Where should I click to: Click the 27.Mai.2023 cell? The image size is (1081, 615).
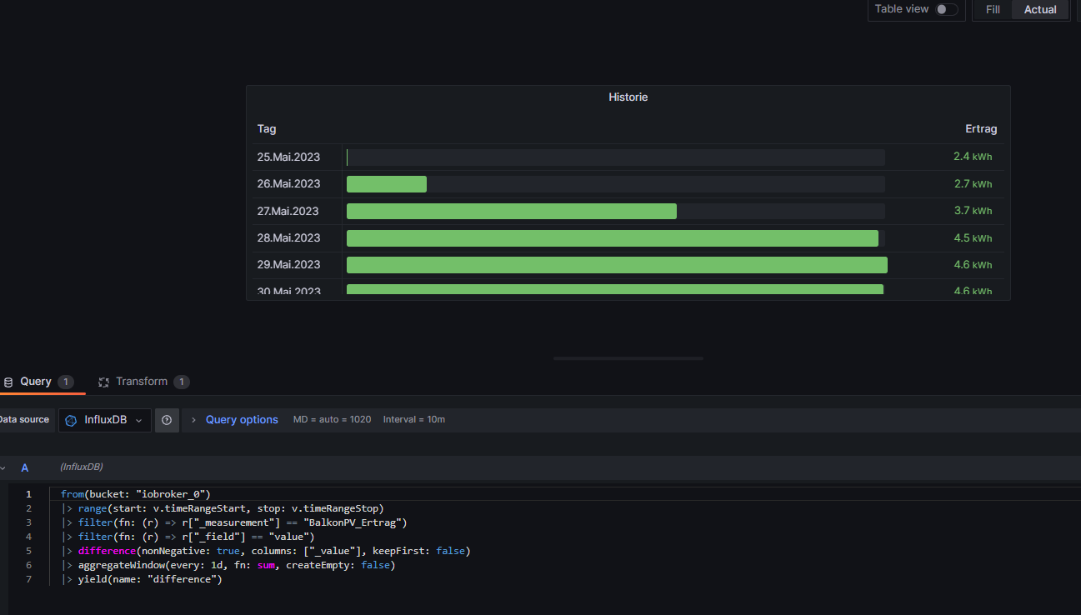tap(288, 211)
